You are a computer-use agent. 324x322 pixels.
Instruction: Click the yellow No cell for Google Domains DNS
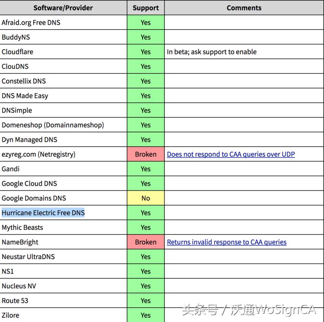pos(146,198)
